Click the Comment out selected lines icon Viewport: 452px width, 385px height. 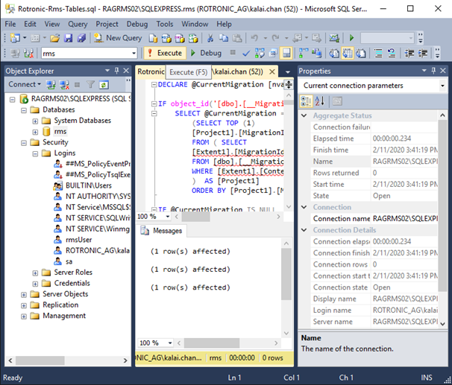[378, 54]
